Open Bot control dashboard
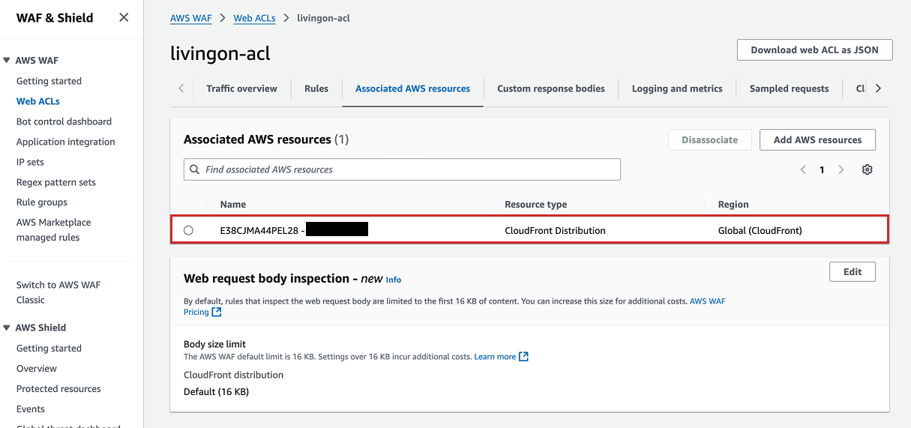The width and height of the screenshot is (911, 428). tap(64, 121)
